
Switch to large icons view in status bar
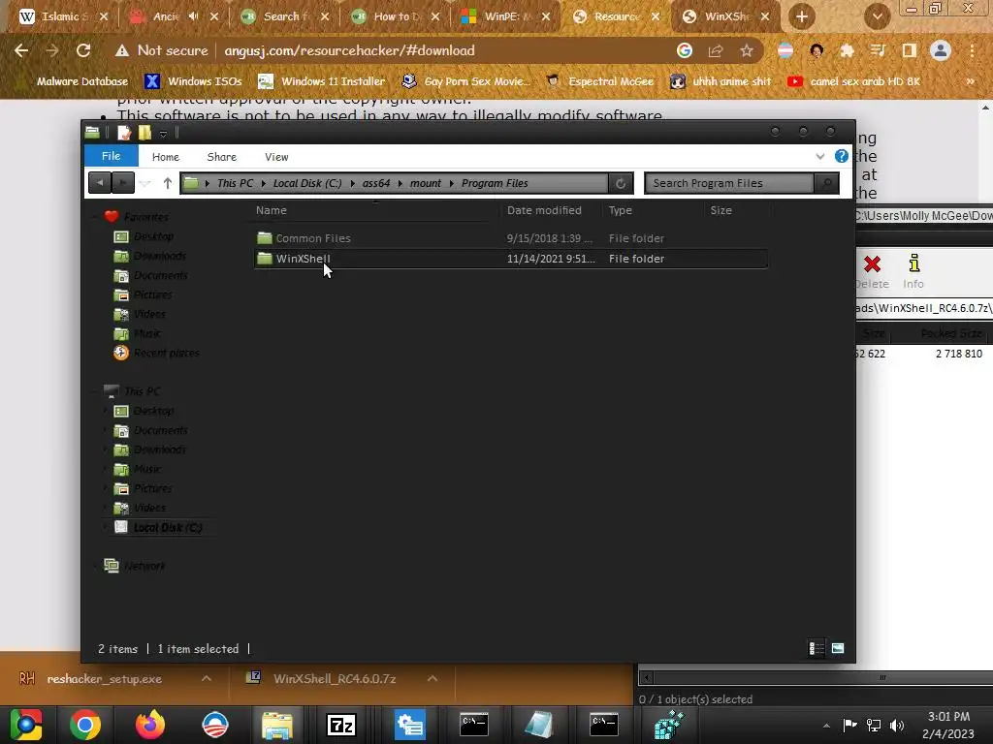(x=838, y=648)
